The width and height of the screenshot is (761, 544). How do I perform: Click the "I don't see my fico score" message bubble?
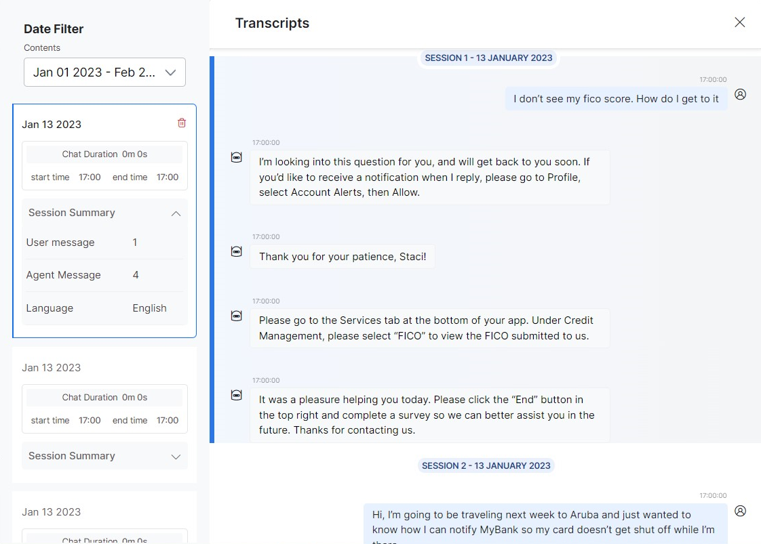616,99
